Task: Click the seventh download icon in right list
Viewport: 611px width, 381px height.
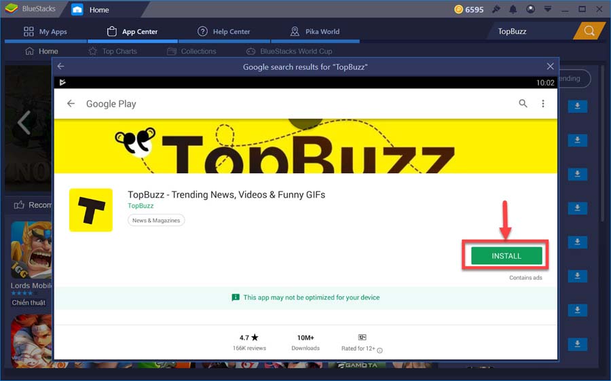Action: pyautogui.click(x=578, y=310)
